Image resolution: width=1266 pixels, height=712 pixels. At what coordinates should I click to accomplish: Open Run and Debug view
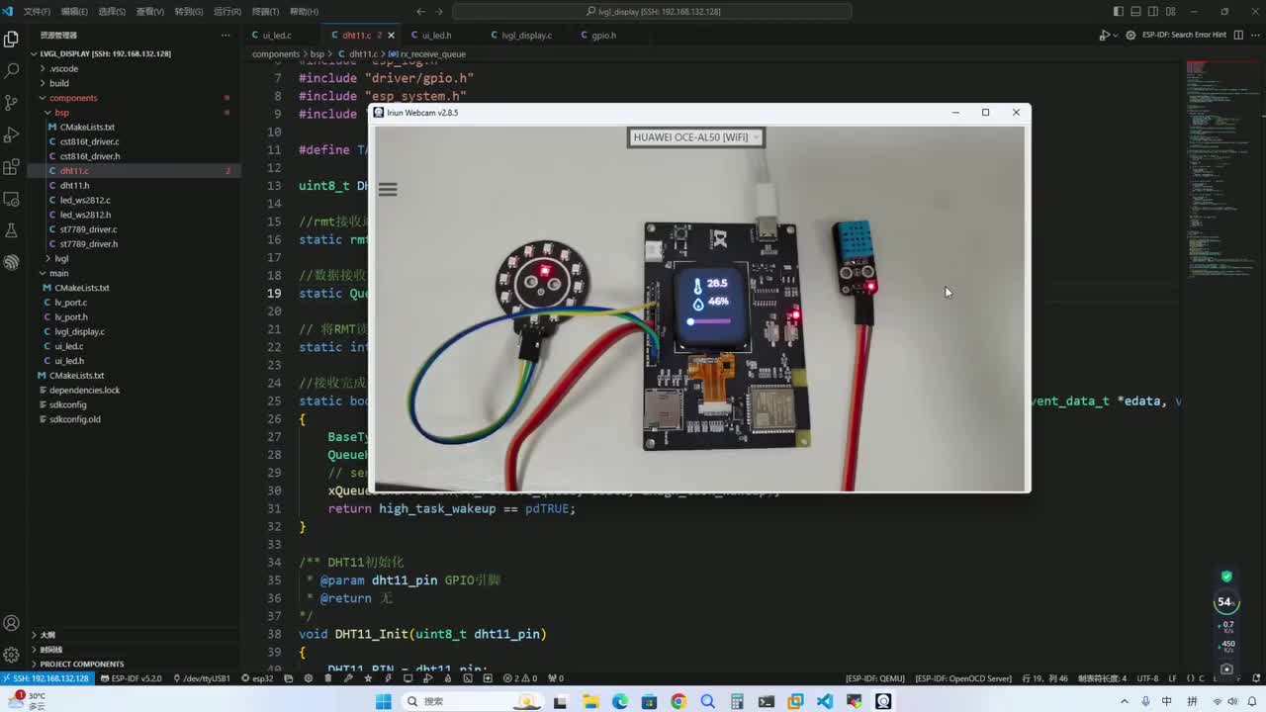click(12, 134)
